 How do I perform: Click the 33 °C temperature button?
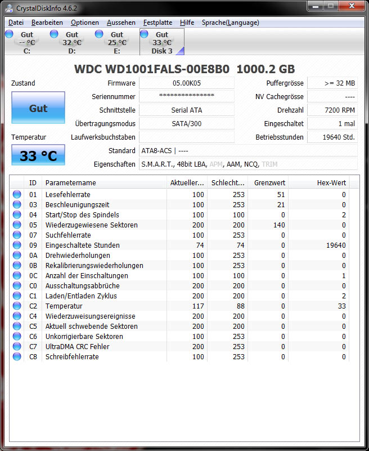point(38,155)
